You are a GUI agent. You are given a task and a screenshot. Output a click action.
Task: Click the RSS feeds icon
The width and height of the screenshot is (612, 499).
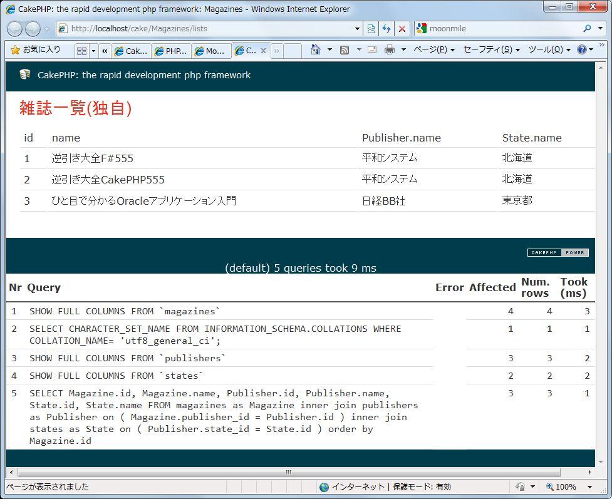pos(344,50)
